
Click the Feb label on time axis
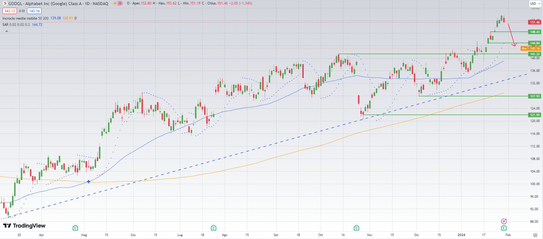[x=508, y=235]
